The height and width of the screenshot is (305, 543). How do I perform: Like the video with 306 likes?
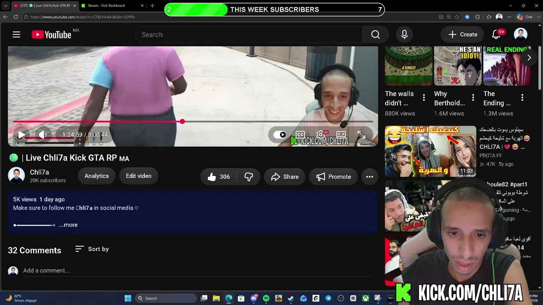click(219, 177)
